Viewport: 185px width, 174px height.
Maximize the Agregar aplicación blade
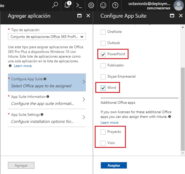[x=79, y=16]
